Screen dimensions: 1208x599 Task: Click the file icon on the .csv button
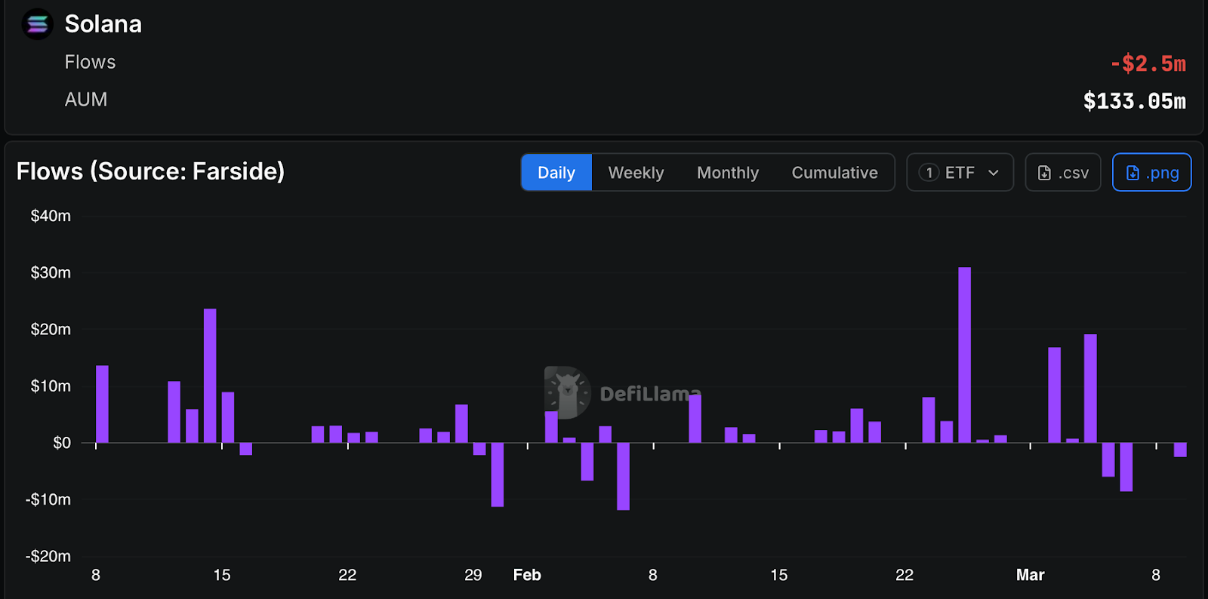[x=1044, y=173]
